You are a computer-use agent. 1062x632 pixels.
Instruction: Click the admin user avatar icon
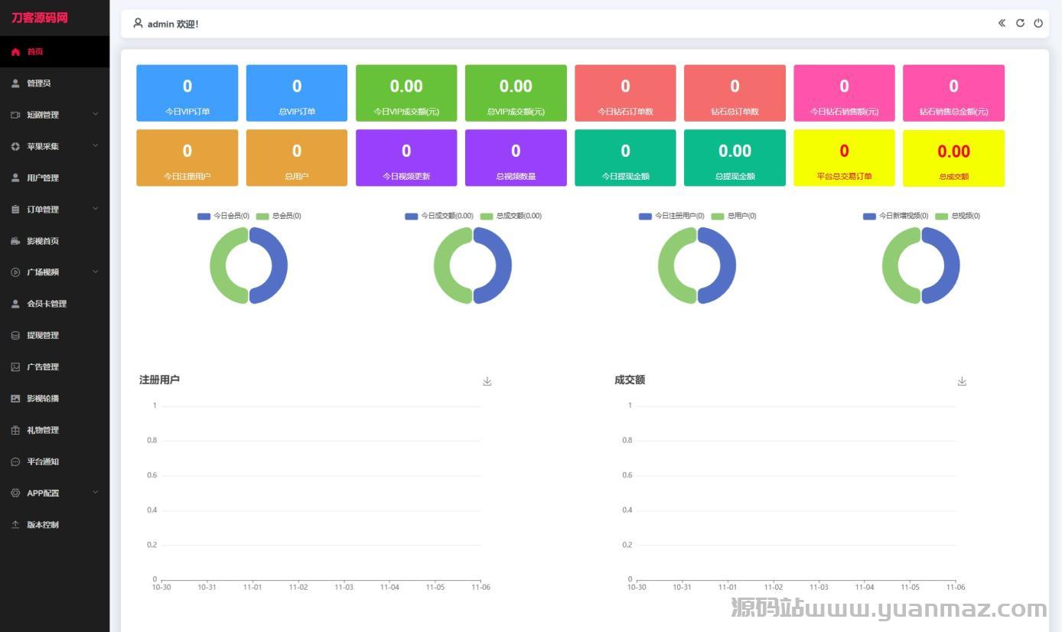click(x=138, y=23)
